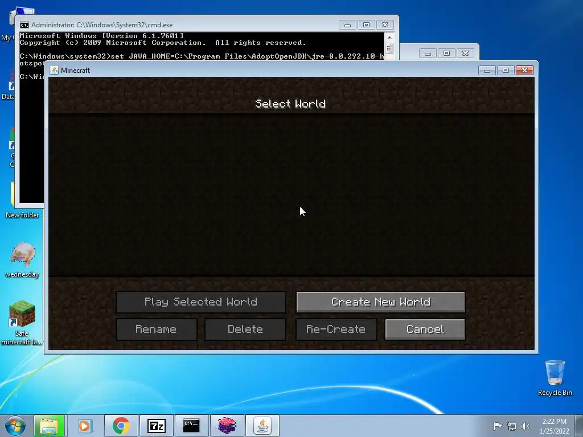The width and height of the screenshot is (583, 437).
Task: Open Windows Explorer from taskbar
Action: (x=49, y=426)
